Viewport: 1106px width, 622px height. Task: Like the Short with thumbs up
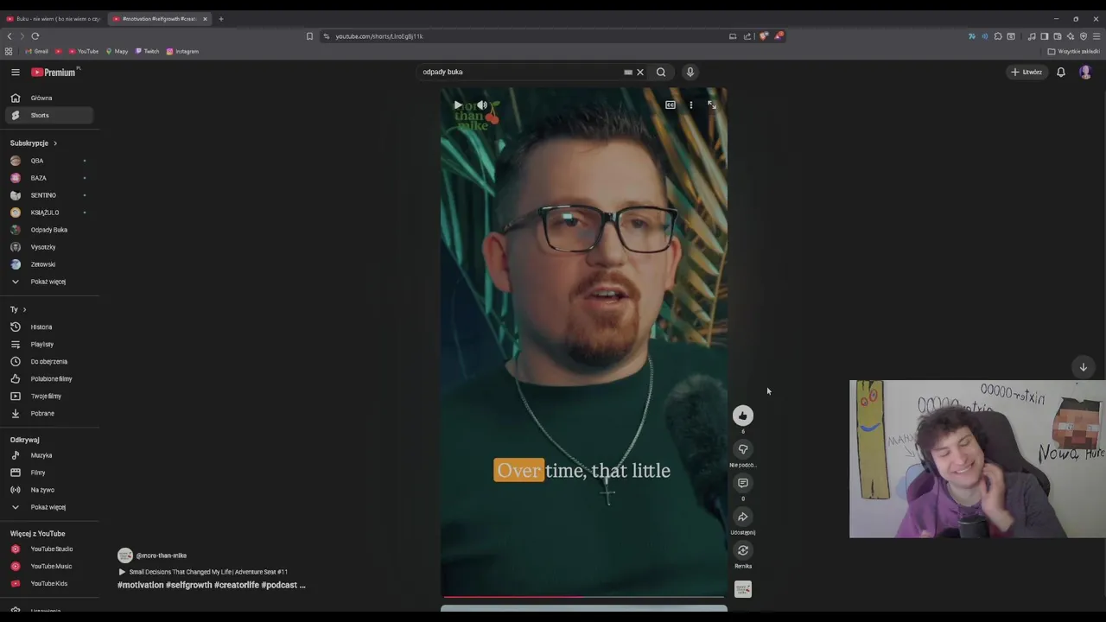743,416
